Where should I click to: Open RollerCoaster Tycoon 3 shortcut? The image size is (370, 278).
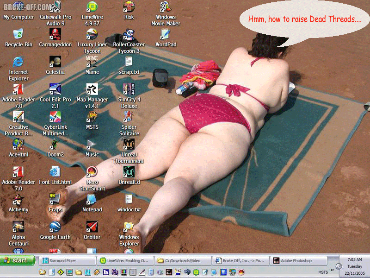coord(129,35)
